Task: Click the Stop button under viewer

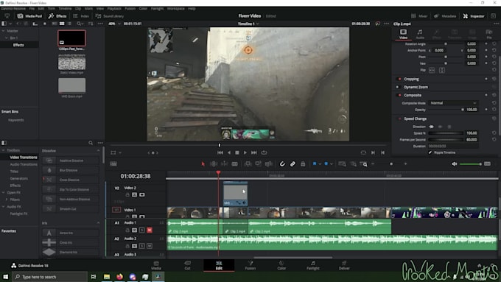Action: [x=237, y=152]
